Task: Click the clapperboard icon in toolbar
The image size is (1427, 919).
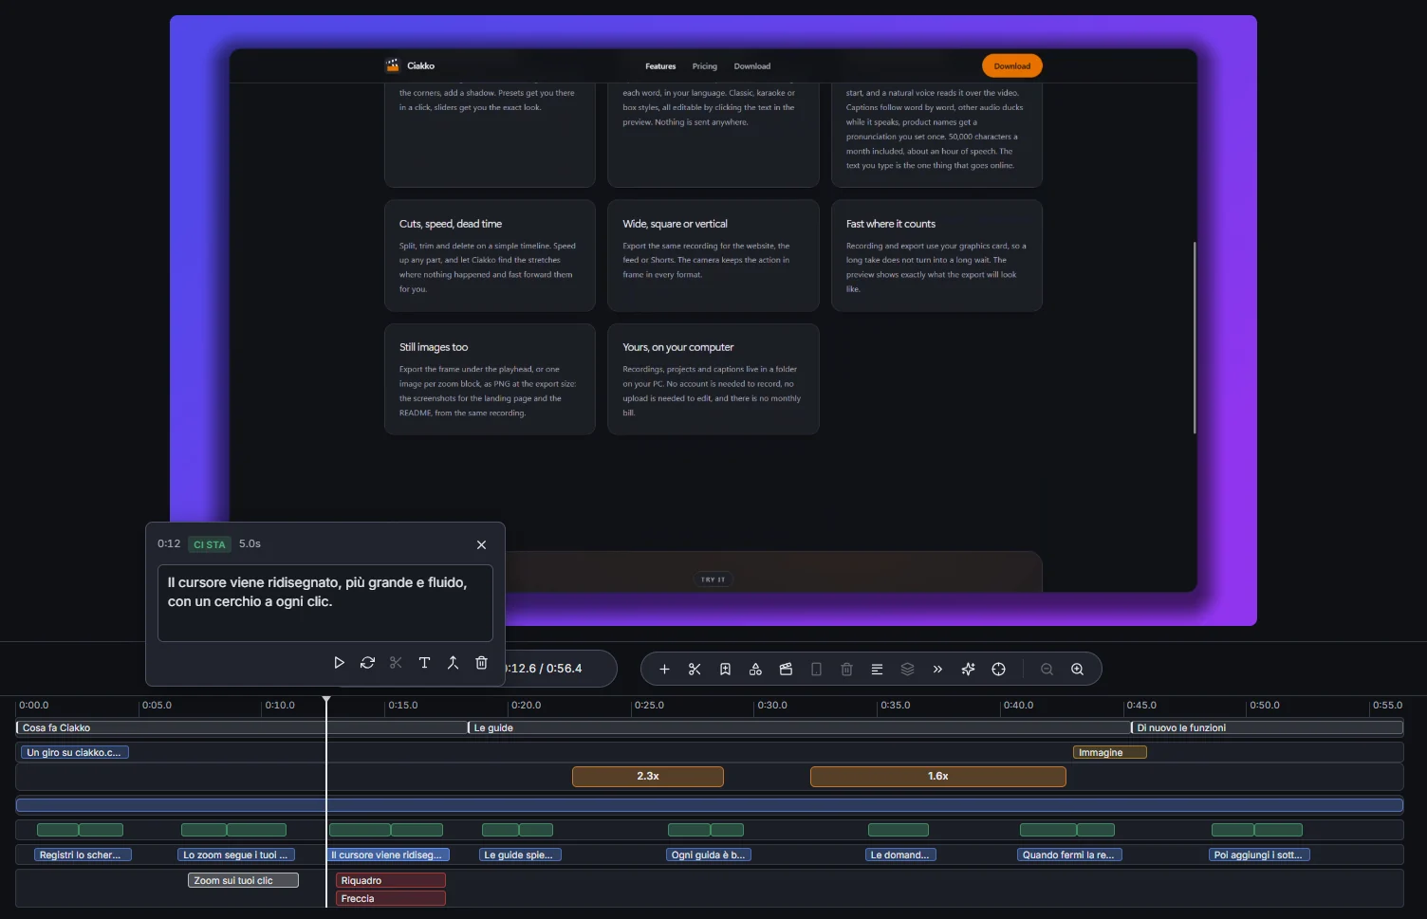Action: pyautogui.click(x=786, y=670)
